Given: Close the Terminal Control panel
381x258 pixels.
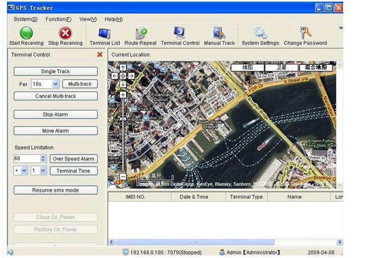Looking at the screenshot, I should click(100, 55).
